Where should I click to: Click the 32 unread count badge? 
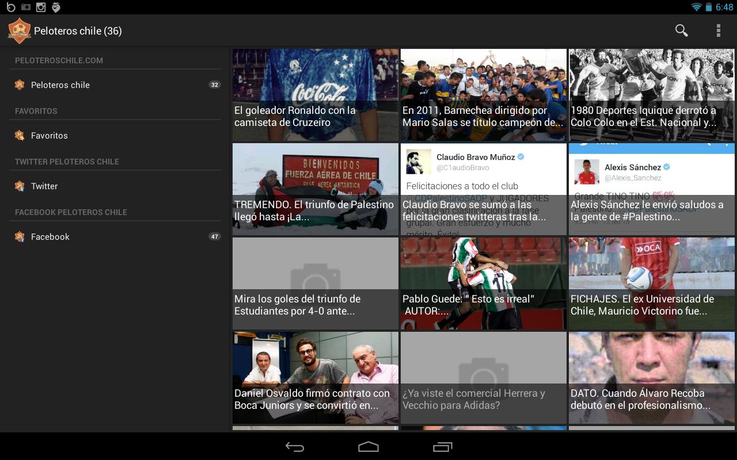click(214, 85)
